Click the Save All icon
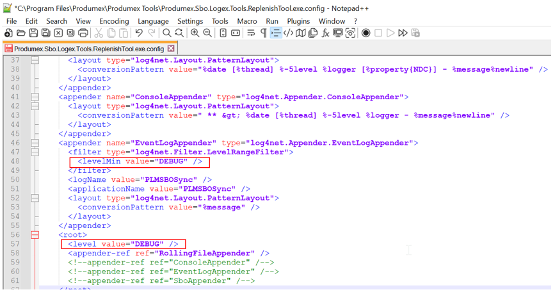The image size is (555, 292). click(45, 33)
